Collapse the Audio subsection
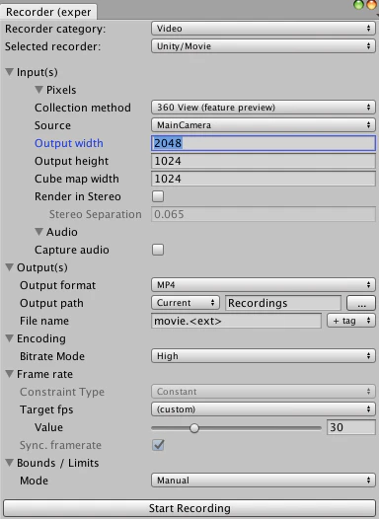This screenshot has width=379, height=519. point(39,231)
